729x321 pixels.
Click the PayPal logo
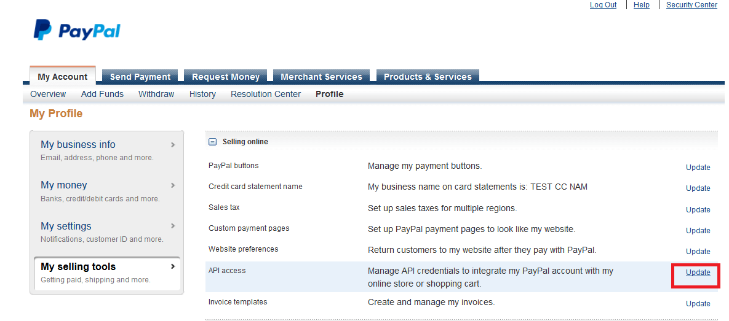[77, 30]
